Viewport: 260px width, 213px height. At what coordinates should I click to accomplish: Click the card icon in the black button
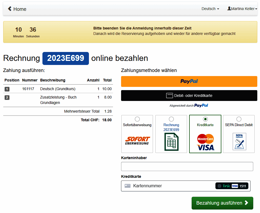(x=169, y=96)
